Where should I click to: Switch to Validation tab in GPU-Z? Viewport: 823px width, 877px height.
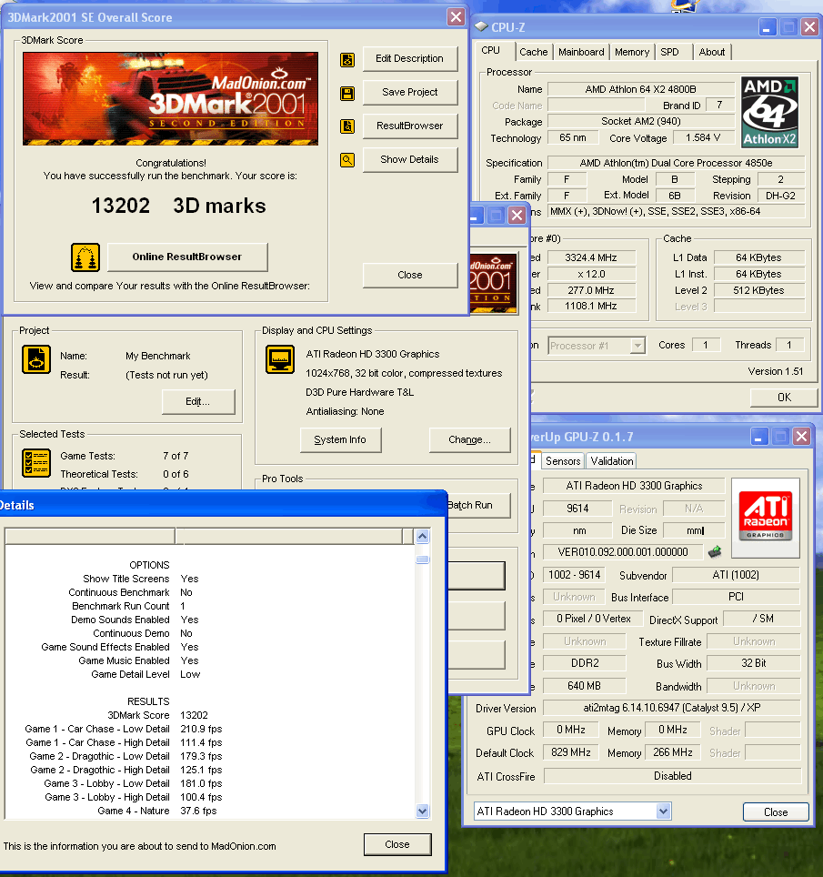click(x=612, y=461)
